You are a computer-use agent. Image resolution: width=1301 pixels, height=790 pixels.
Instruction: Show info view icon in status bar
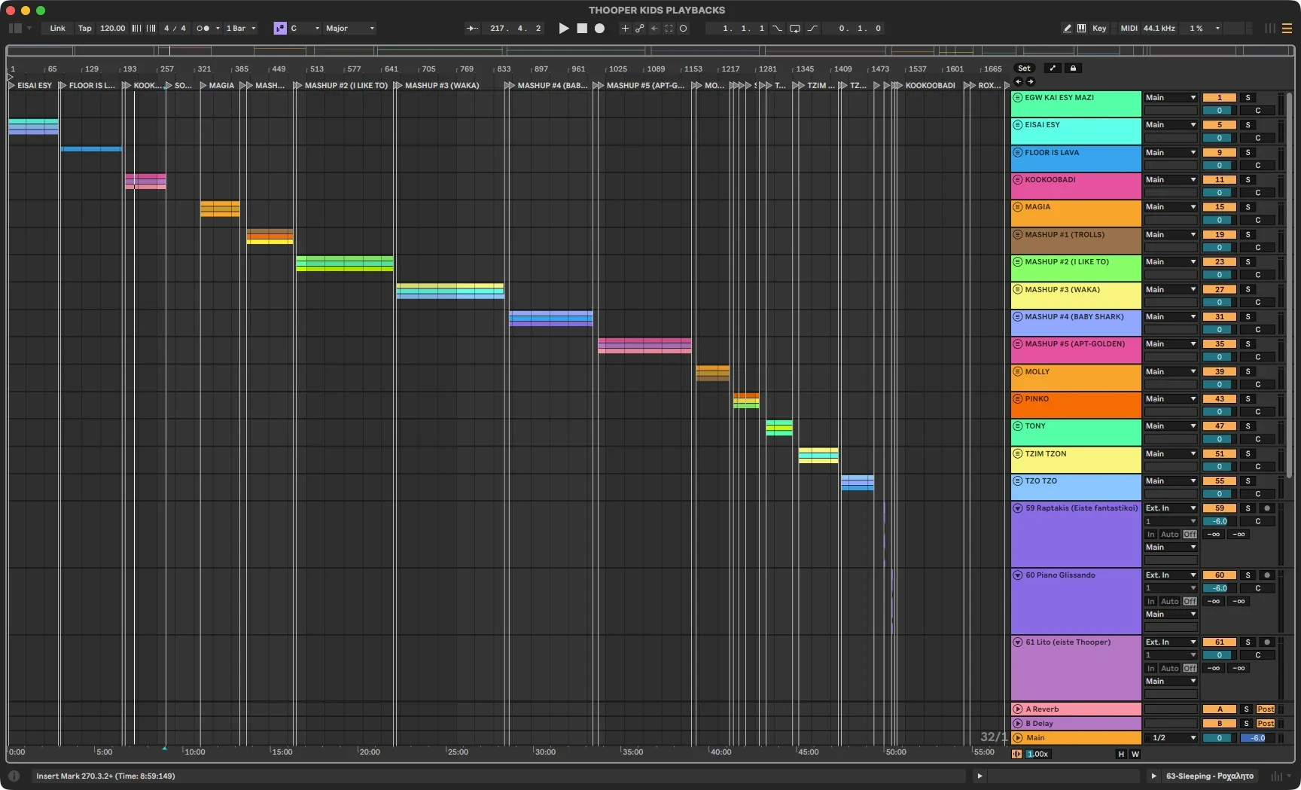click(x=14, y=776)
